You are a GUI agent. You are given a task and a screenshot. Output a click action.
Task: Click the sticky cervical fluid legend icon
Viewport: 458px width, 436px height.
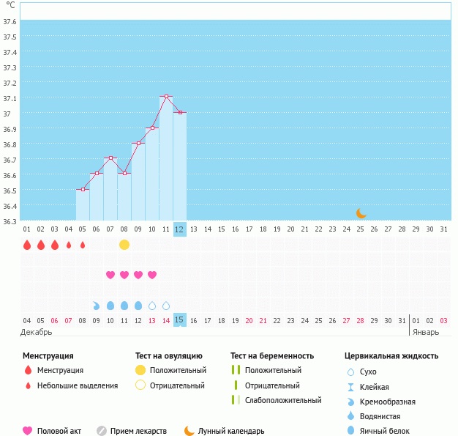click(x=350, y=387)
